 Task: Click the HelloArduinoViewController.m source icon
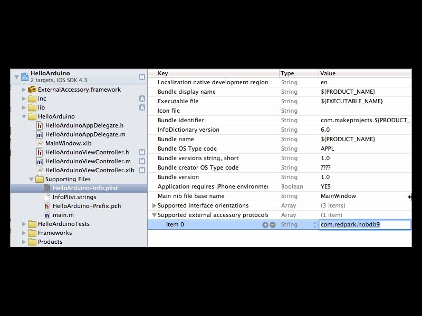coord(40,161)
